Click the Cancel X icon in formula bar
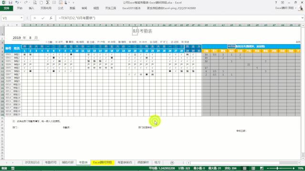Screen dimensions: 305x171 (35, 18)
